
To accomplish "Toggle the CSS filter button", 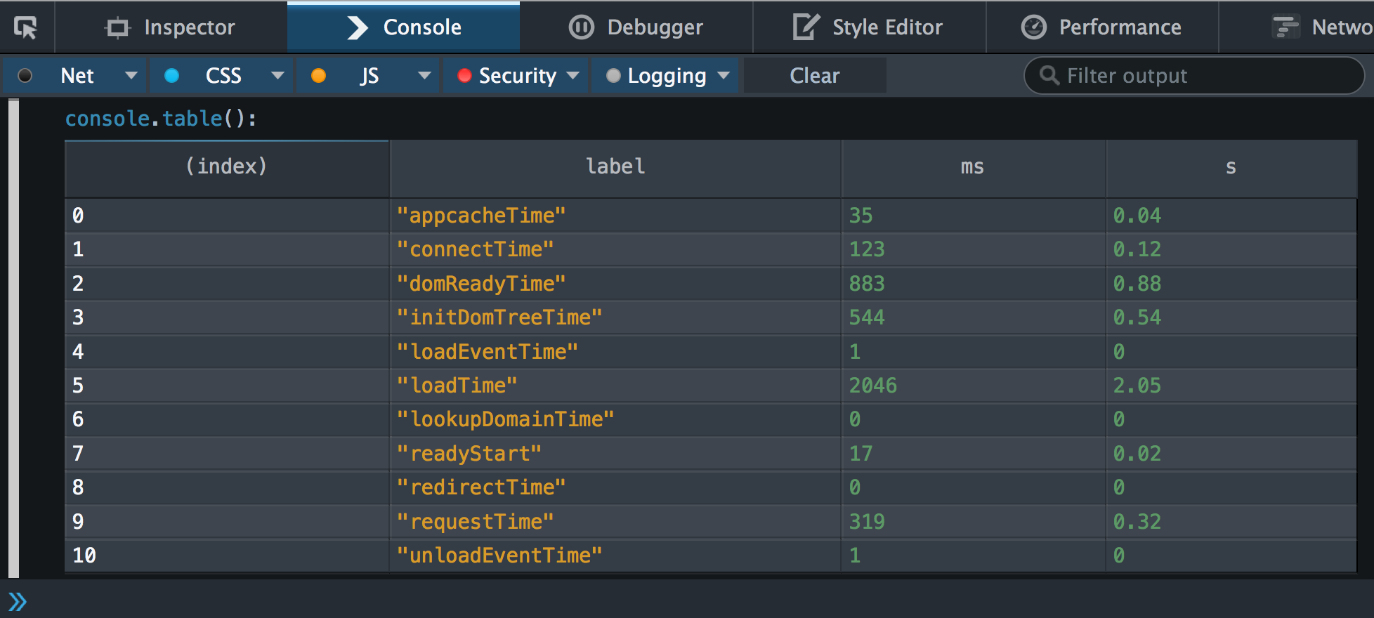I will coord(211,75).
